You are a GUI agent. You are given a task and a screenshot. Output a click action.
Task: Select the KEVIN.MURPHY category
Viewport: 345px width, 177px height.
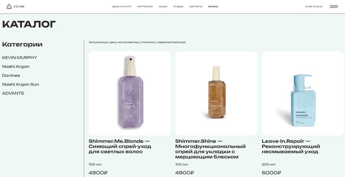pyautogui.click(x=19, y=58)
